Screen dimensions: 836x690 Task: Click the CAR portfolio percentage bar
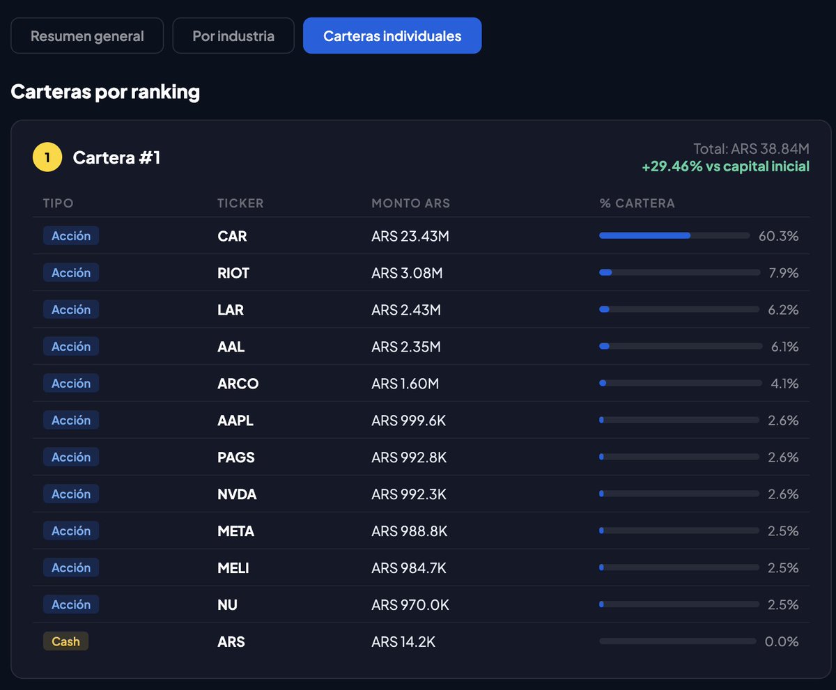(674, 236)
